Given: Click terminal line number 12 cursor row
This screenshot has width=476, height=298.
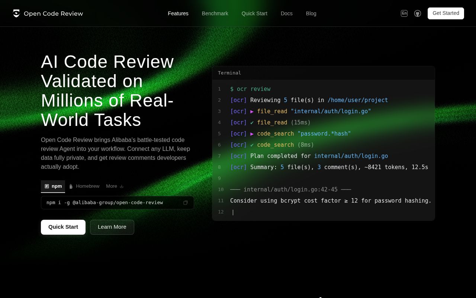Looking at the screenshot, I should [x=324, y=212].
